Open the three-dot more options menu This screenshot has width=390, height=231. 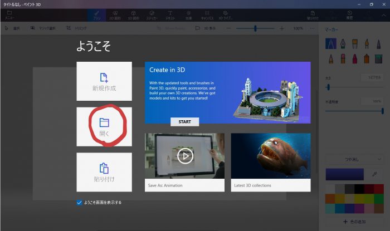(x=312, y=28)
